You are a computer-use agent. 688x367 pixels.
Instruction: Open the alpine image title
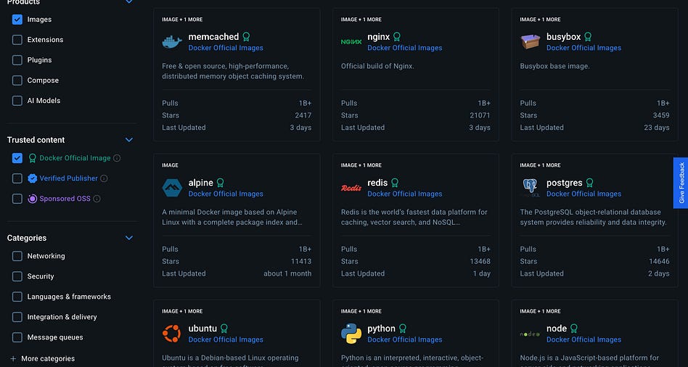click(200, 183)
